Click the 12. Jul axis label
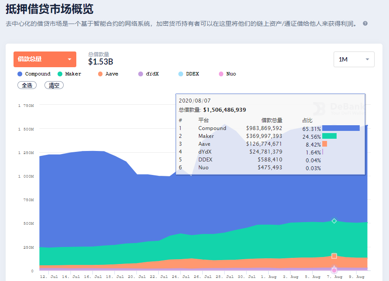The image size is (389, 281). coord(49,277)
